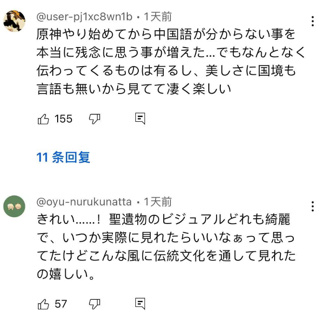Click the 57 like count
Image resolution: width=326 pixels, height=318 pixels.
click(61, 304)
